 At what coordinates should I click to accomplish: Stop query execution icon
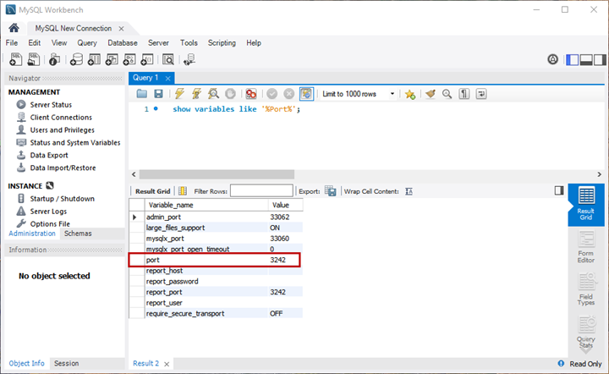coord(230,94)
